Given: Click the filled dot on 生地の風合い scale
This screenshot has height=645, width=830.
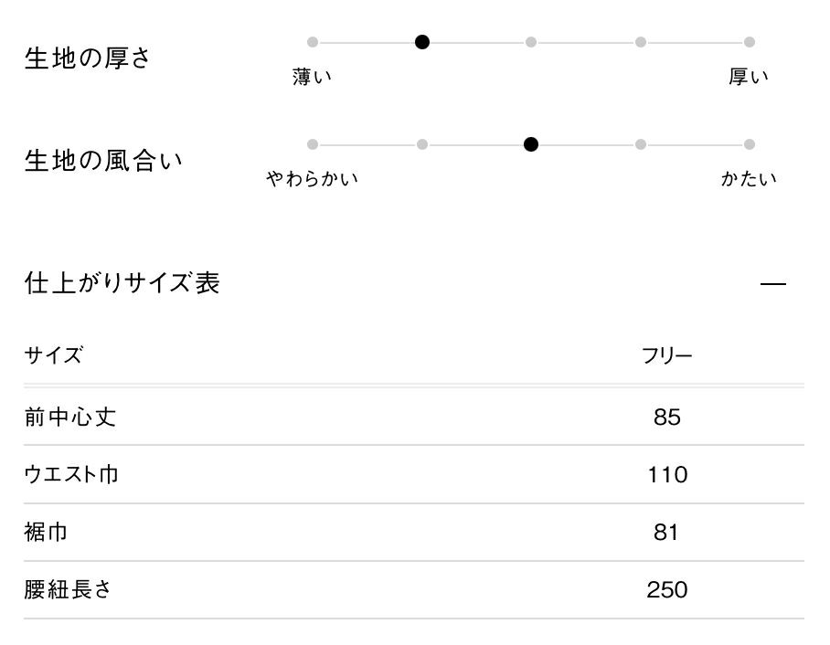Looking at the screenshot, I should tap(531, 144).
